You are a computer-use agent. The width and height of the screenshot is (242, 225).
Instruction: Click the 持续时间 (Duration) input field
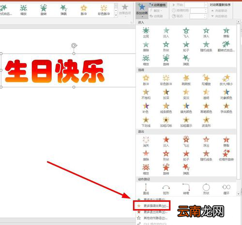click(x=198, y=11)
